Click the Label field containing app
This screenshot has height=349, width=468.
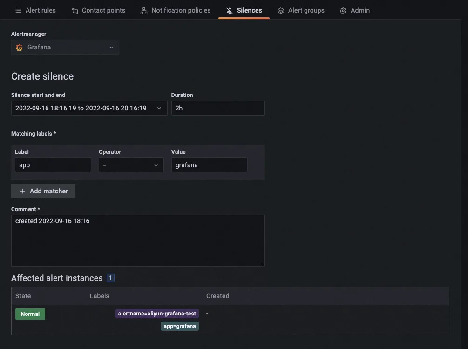click(x=53, y=165)
